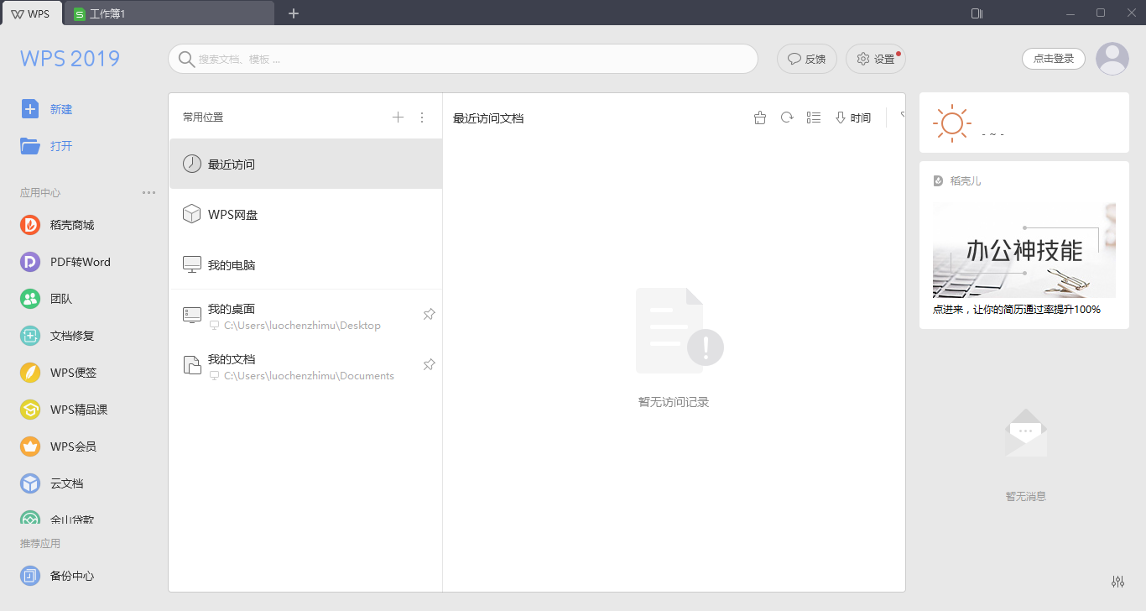
Task: Open the 时间 sort dropdown
Action: coord(852,118)
